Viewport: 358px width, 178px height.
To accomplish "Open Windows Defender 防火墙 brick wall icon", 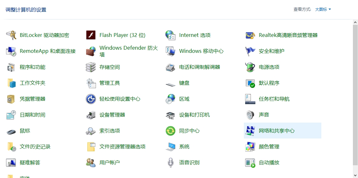I will [x=91, y=51].
